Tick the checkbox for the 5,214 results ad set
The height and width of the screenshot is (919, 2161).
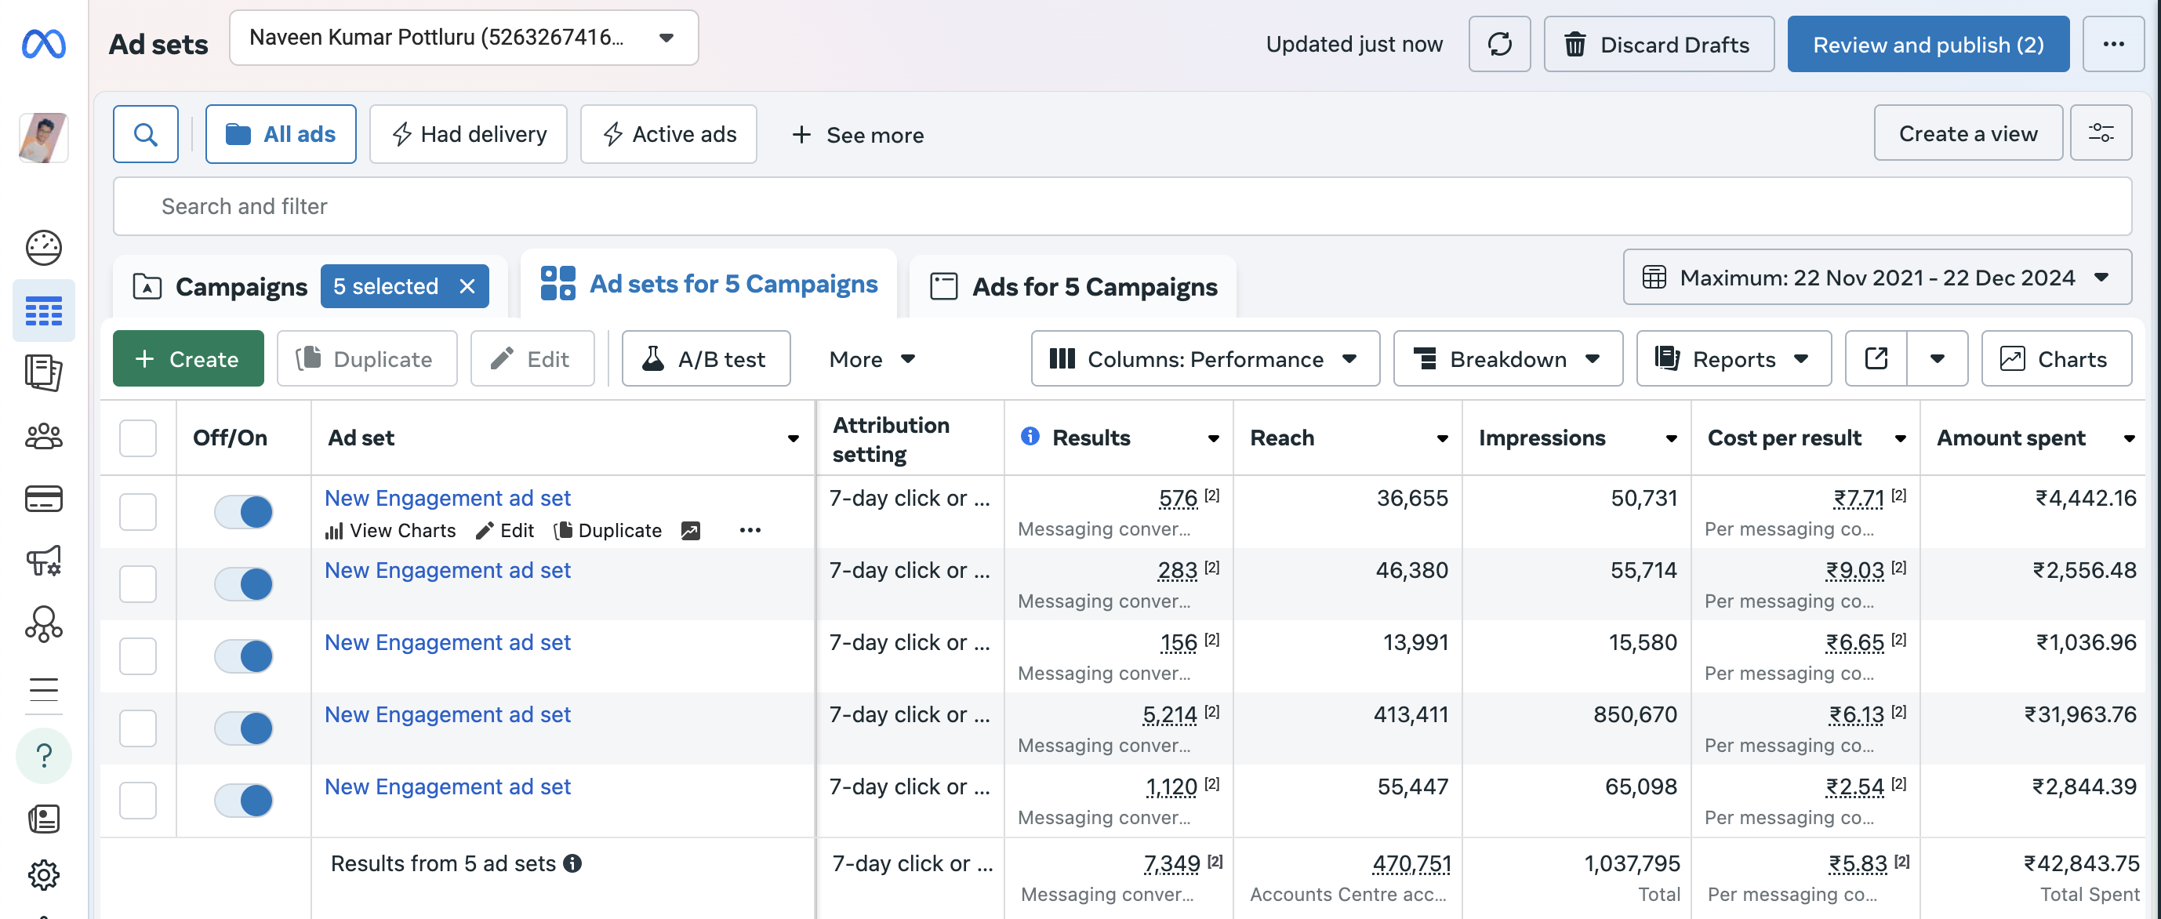click(137, 728)
